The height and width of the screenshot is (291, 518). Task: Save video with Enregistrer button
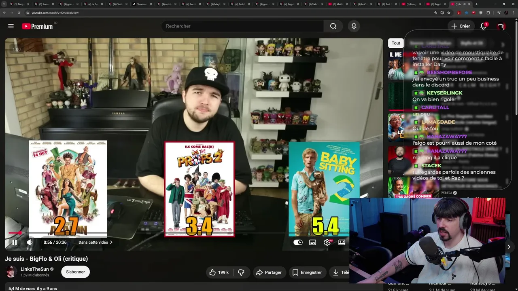(x=307, y=272)
